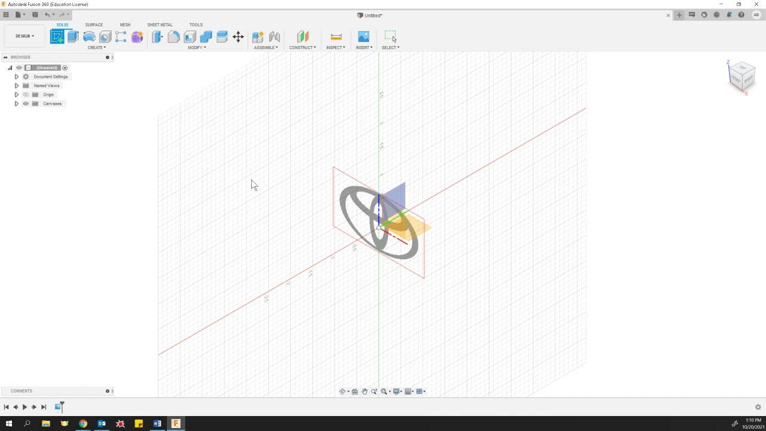The image size is (766, 431).
Task: Toggle visibility of the Unsaved root component
Action: [x=19, y=68]
